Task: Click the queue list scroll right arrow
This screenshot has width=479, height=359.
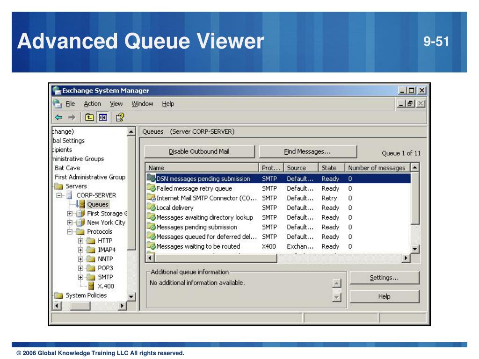Action: (406, 258)
